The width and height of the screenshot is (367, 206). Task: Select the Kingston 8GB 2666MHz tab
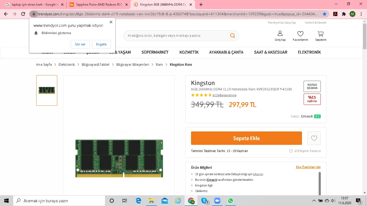click(163, 5)
